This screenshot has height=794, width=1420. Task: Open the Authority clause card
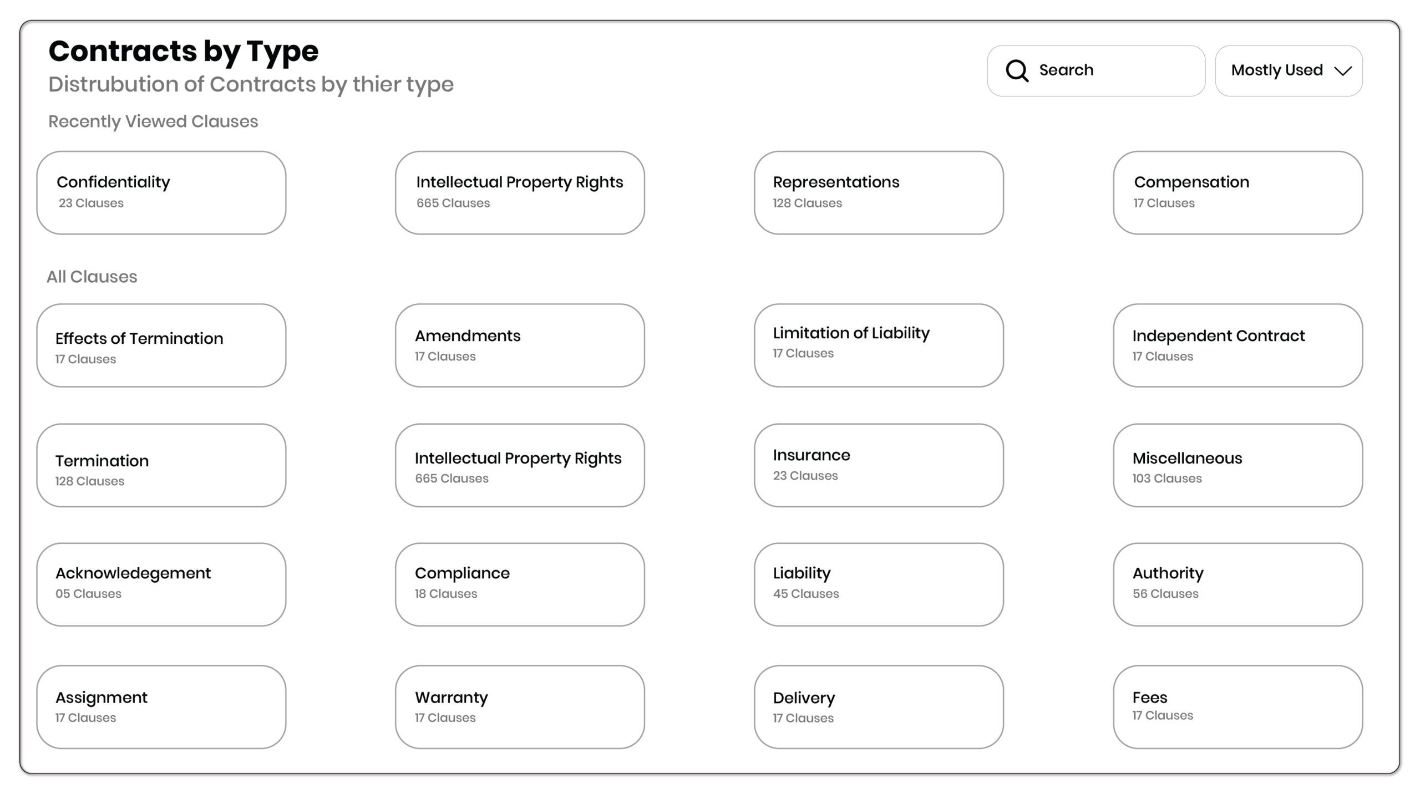click(x=1238, y=584)
